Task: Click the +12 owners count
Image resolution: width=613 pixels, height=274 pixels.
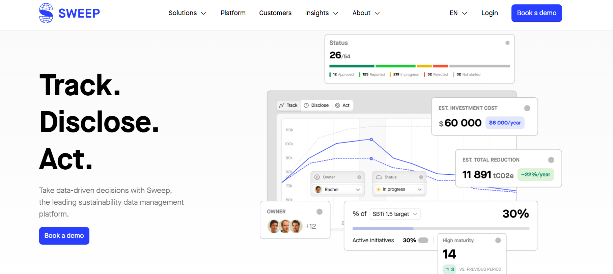Action: pyautogui.click(x=311, y=226)
